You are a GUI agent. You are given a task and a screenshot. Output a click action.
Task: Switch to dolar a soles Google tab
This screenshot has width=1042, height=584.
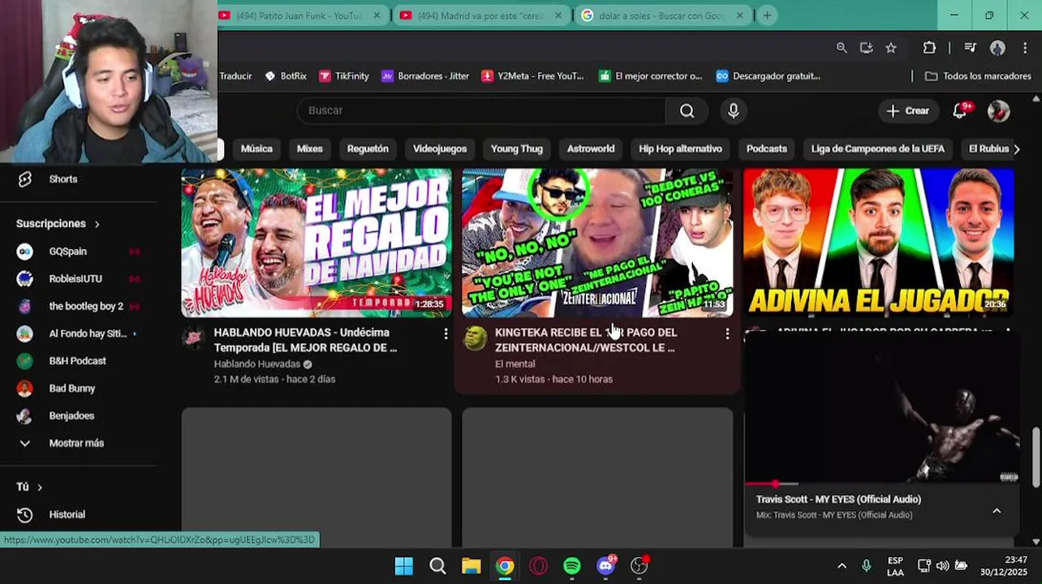(662, 15)
